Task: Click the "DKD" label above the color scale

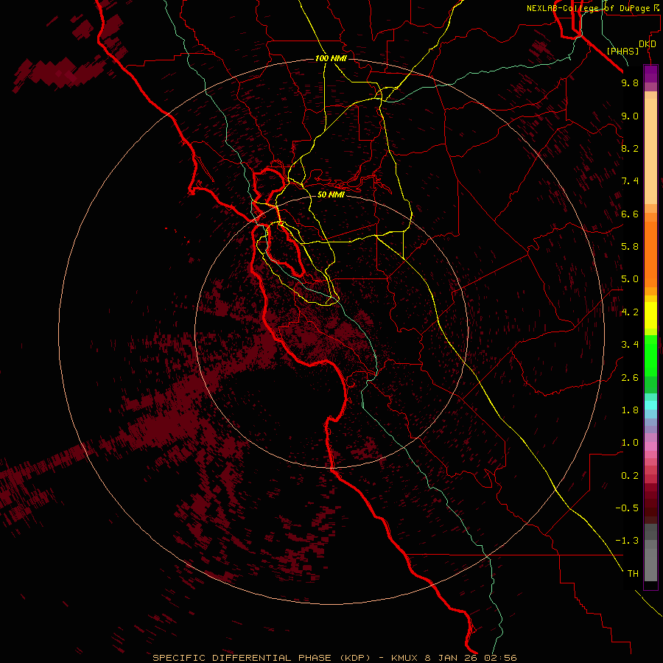Action: (x=648, y=44)
